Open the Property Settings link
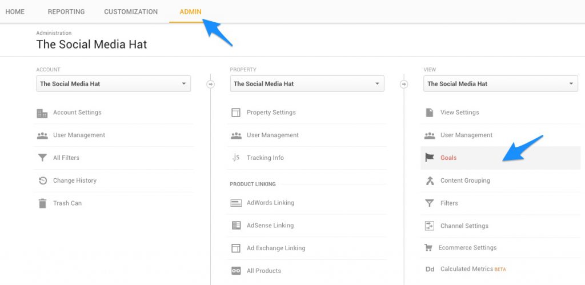This screenshot has width=585, height=285. click(271, 113)
